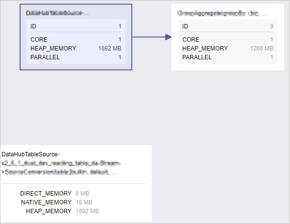The image size is (290, 224).
Task: Click the ID value 1 in the selected node
Action: [120, 26]
